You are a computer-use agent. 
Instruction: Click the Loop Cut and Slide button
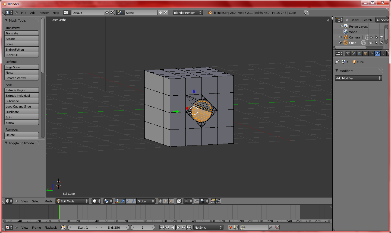(x=22, y=106)
